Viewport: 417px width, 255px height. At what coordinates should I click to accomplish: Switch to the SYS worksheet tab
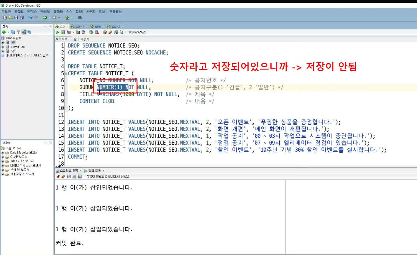click(98, 27)
